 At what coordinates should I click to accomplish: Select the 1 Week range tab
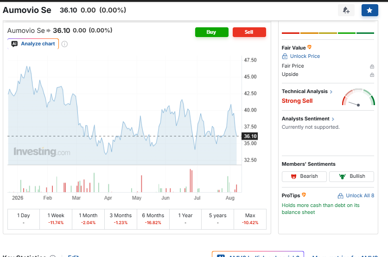pos(56,219)
